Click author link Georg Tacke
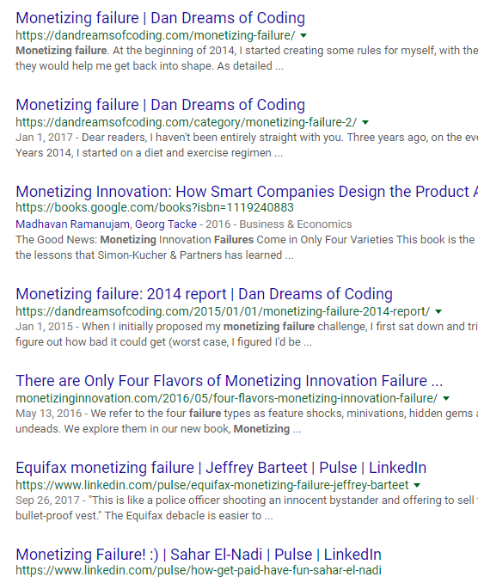 click(x=166, y=224)
